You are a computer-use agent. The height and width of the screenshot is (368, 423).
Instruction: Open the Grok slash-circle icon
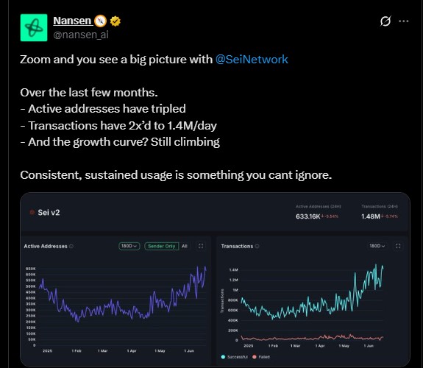click(x=385, y=21)
